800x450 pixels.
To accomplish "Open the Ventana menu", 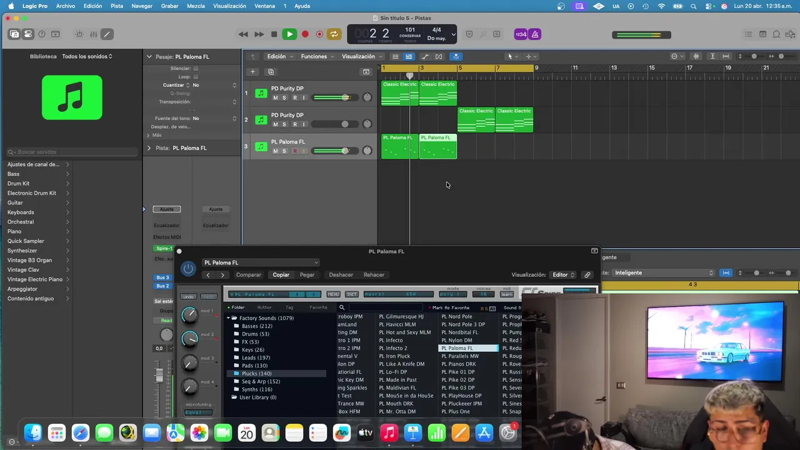I will click(x=264, y=6).
